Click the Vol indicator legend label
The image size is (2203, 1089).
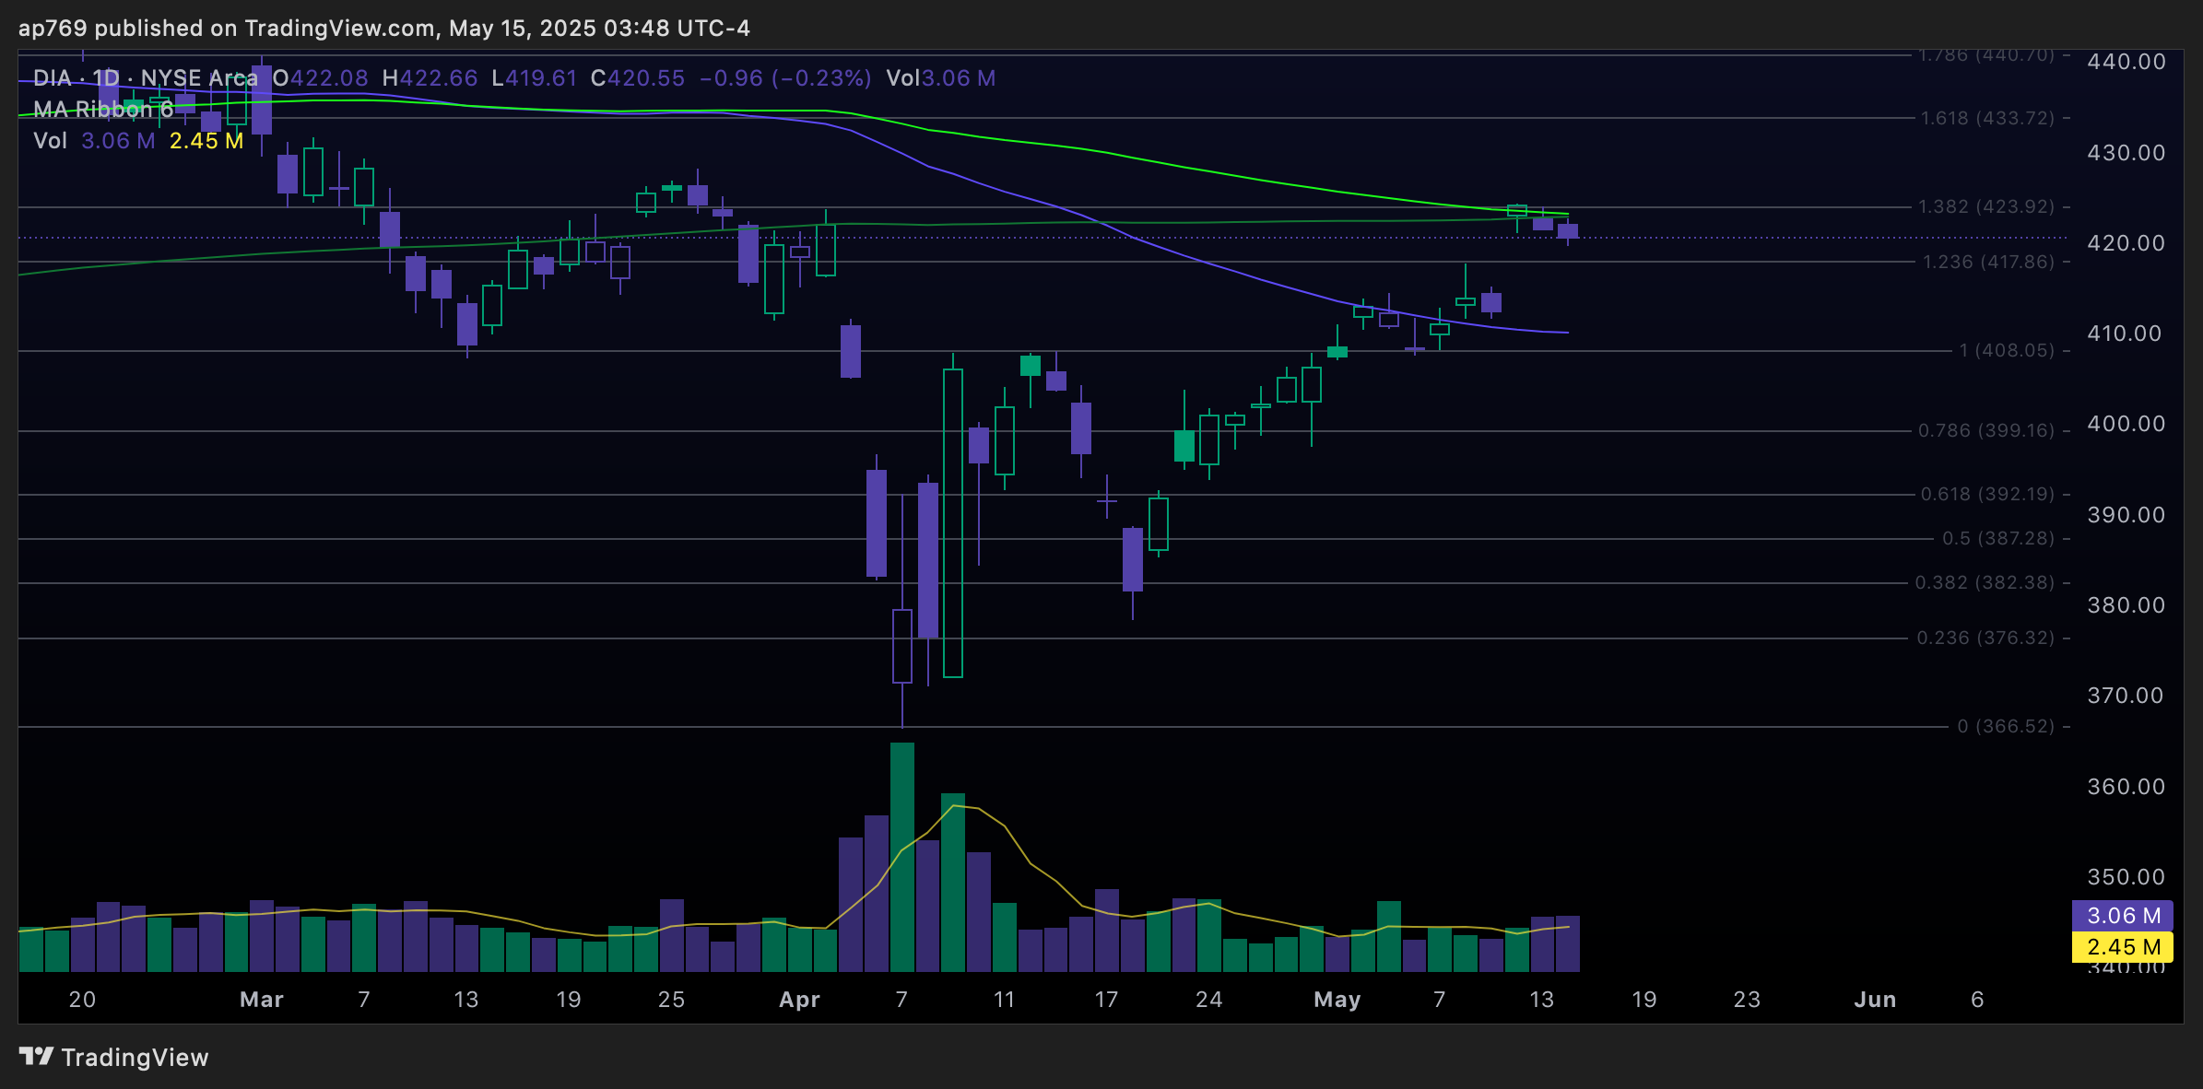click(51, 141)
